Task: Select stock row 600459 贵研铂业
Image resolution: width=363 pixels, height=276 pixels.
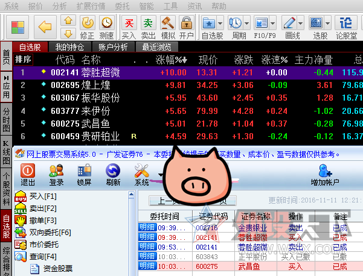Action: point(188,136)
